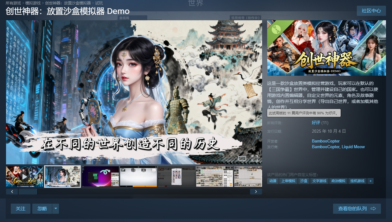Screen dimensions: 392x222
Task: Click the 关注 follow button
Action: [21, 209]
